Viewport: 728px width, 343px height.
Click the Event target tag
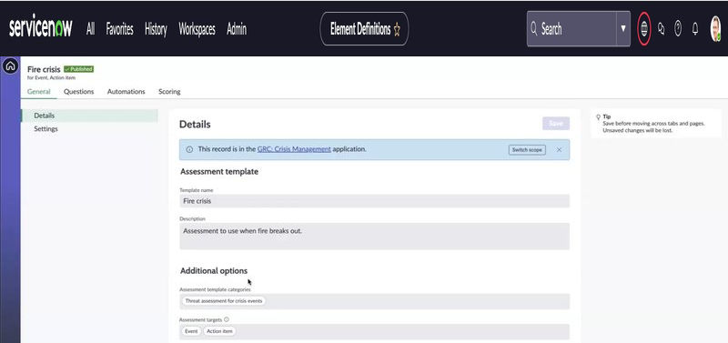(191, 331)
